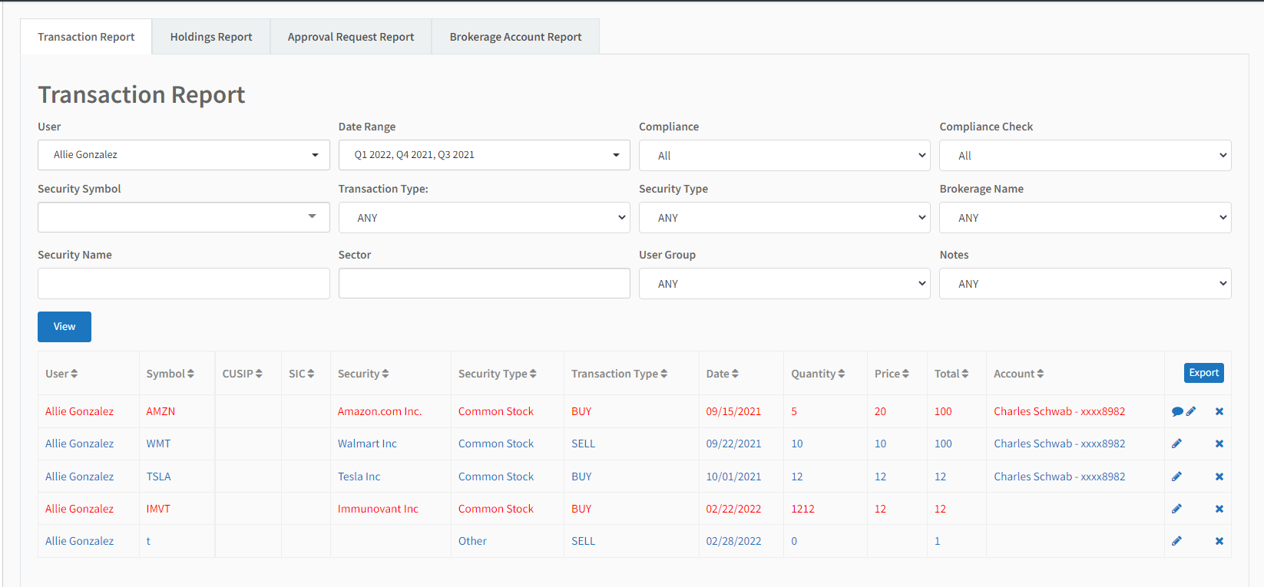Delete the AMZN transaction row

click(x=1219, y=411)
